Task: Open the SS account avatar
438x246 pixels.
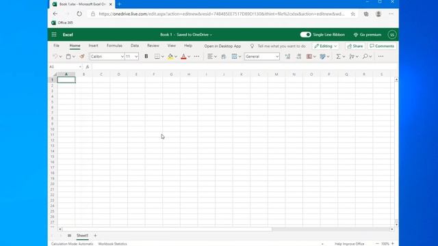Action: [x=392, y=35]
